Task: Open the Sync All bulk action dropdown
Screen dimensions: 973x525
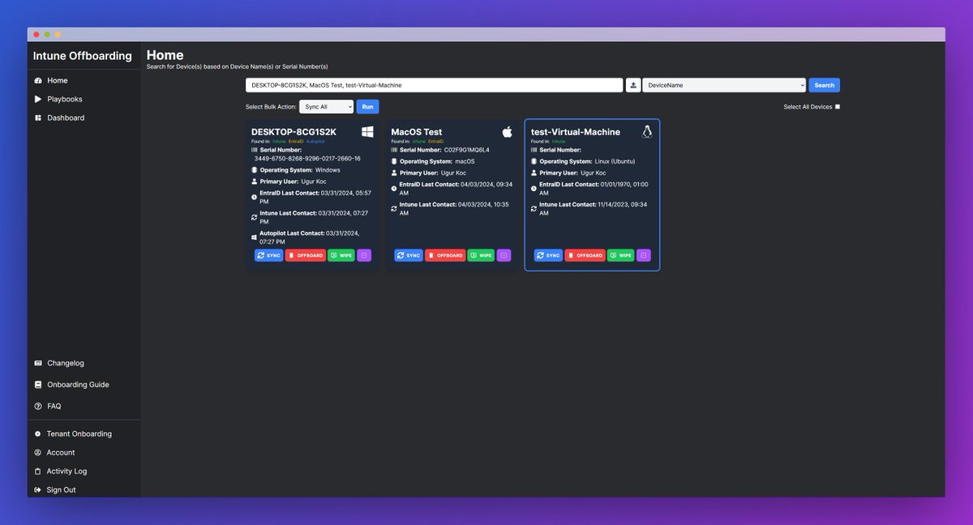Action: (327, 106)
